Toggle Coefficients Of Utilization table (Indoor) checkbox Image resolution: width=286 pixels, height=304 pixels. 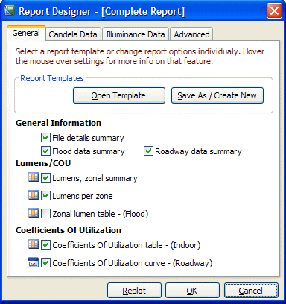pyautogui.click(x=45, y=245)
